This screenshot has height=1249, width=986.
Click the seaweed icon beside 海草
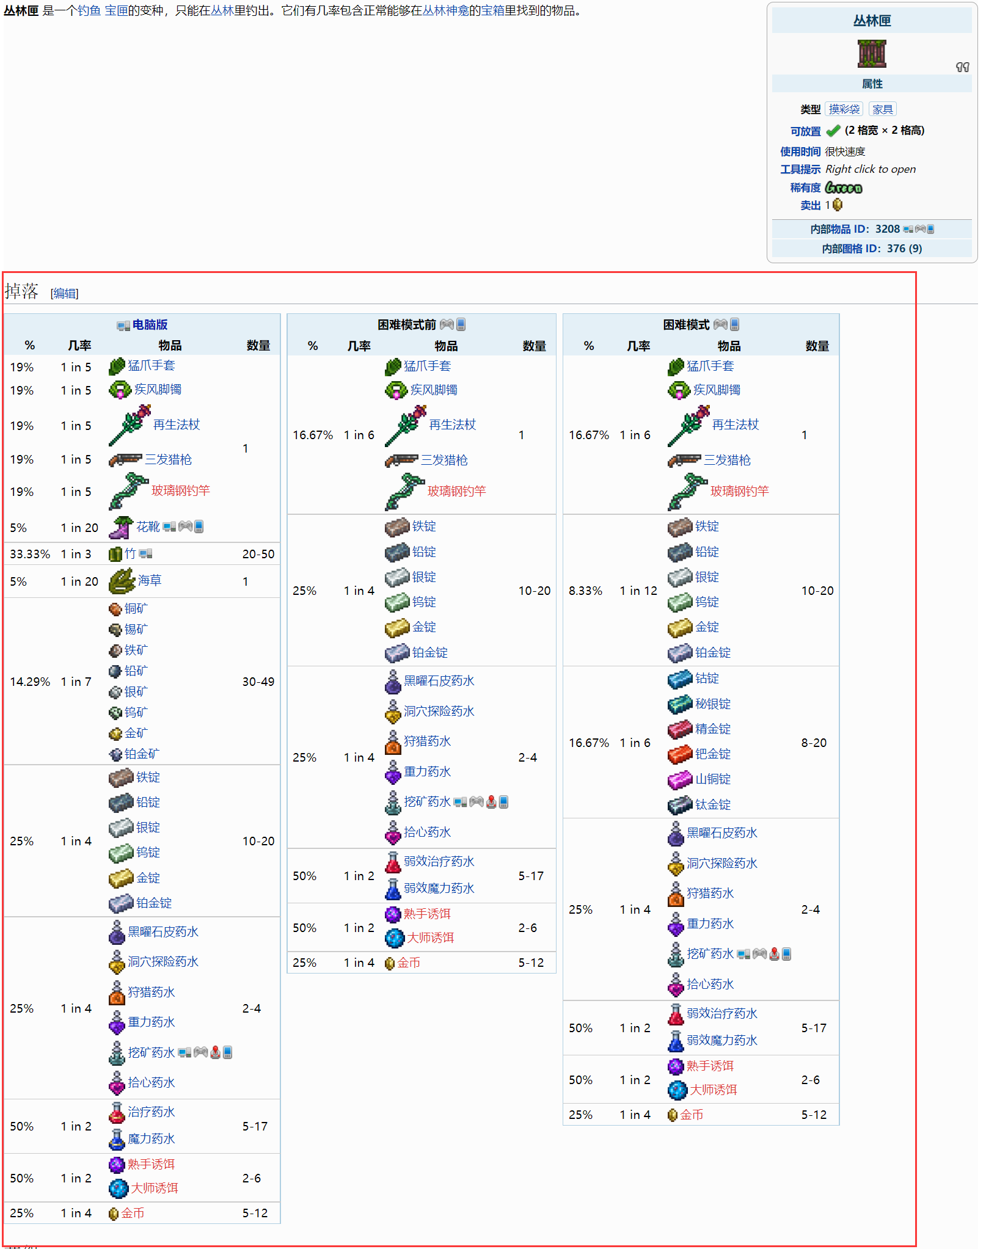click(x=121, y=581)
